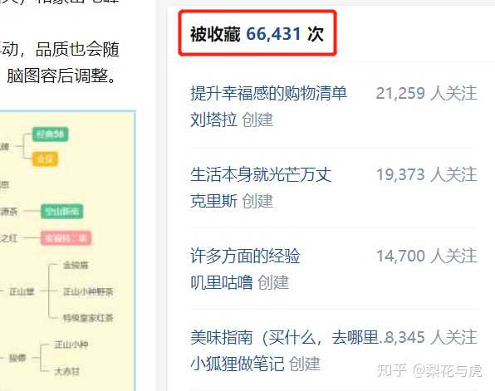Visit creator 叽里咕噜's profile

[222, 282]
